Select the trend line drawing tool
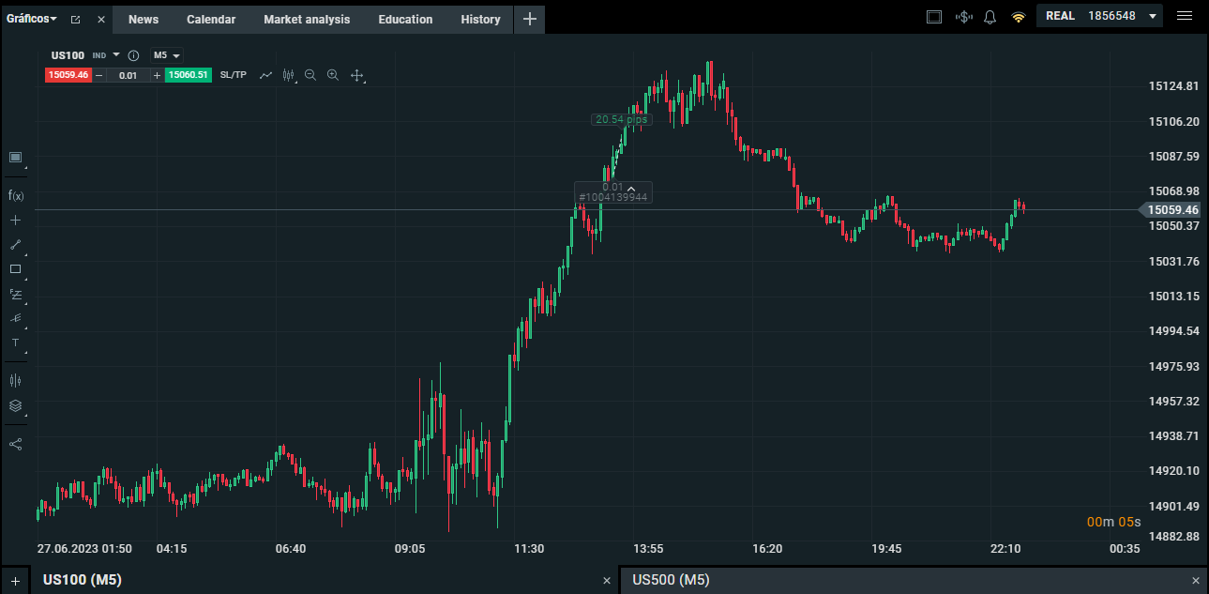Viewport: 1209px width, 594px height. (15, 244)
